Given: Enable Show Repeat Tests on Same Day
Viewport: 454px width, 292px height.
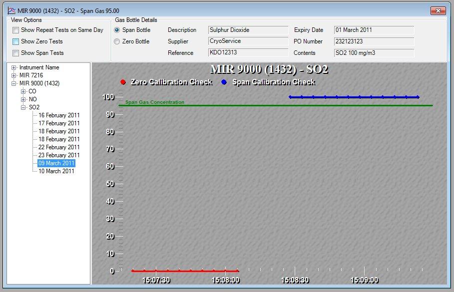Looking at the screenshot, I should [x=15, y=30].
